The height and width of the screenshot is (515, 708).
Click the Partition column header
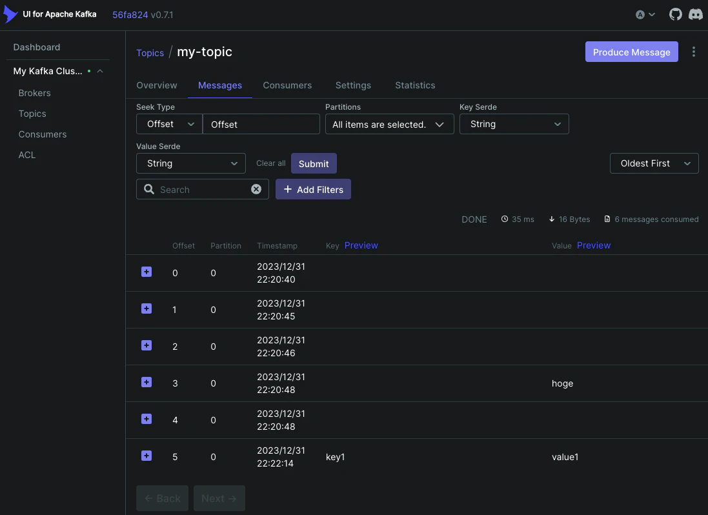pos(226,245)
